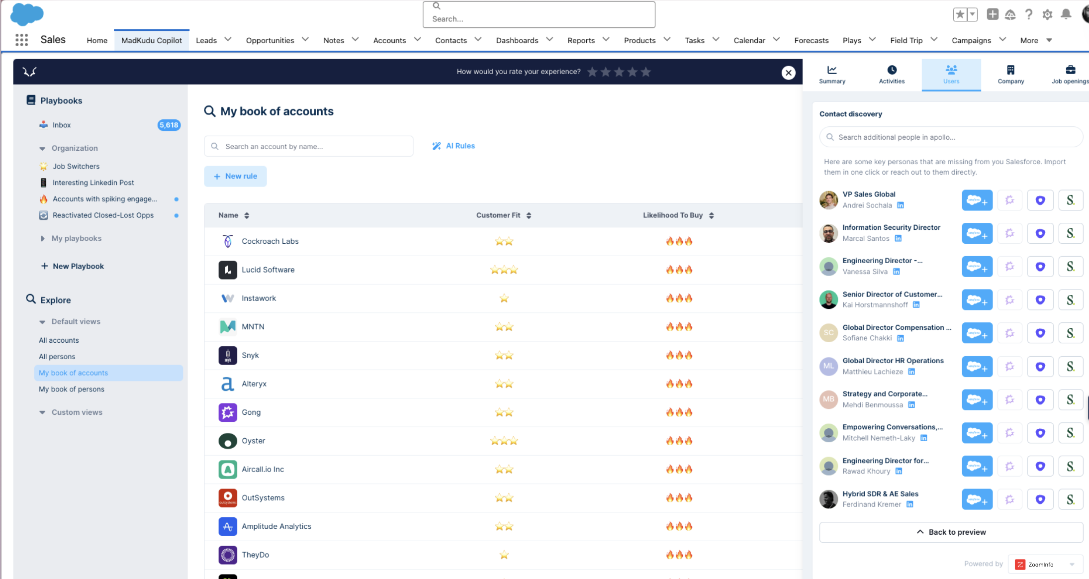This screenshot has height=579, width=1089.
Task: Select My book of persons view
Action: click(x=72, y=389)
